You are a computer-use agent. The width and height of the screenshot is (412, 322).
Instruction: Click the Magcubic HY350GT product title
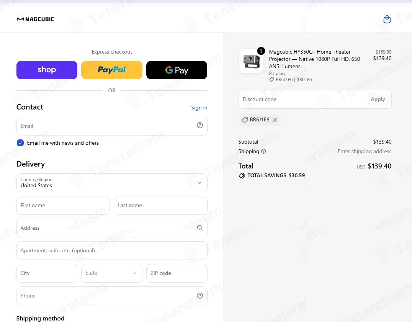tap(314, 59)
